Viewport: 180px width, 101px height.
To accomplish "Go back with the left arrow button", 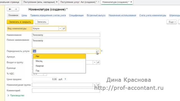I will pyautogui.click(x=10, y=9).
